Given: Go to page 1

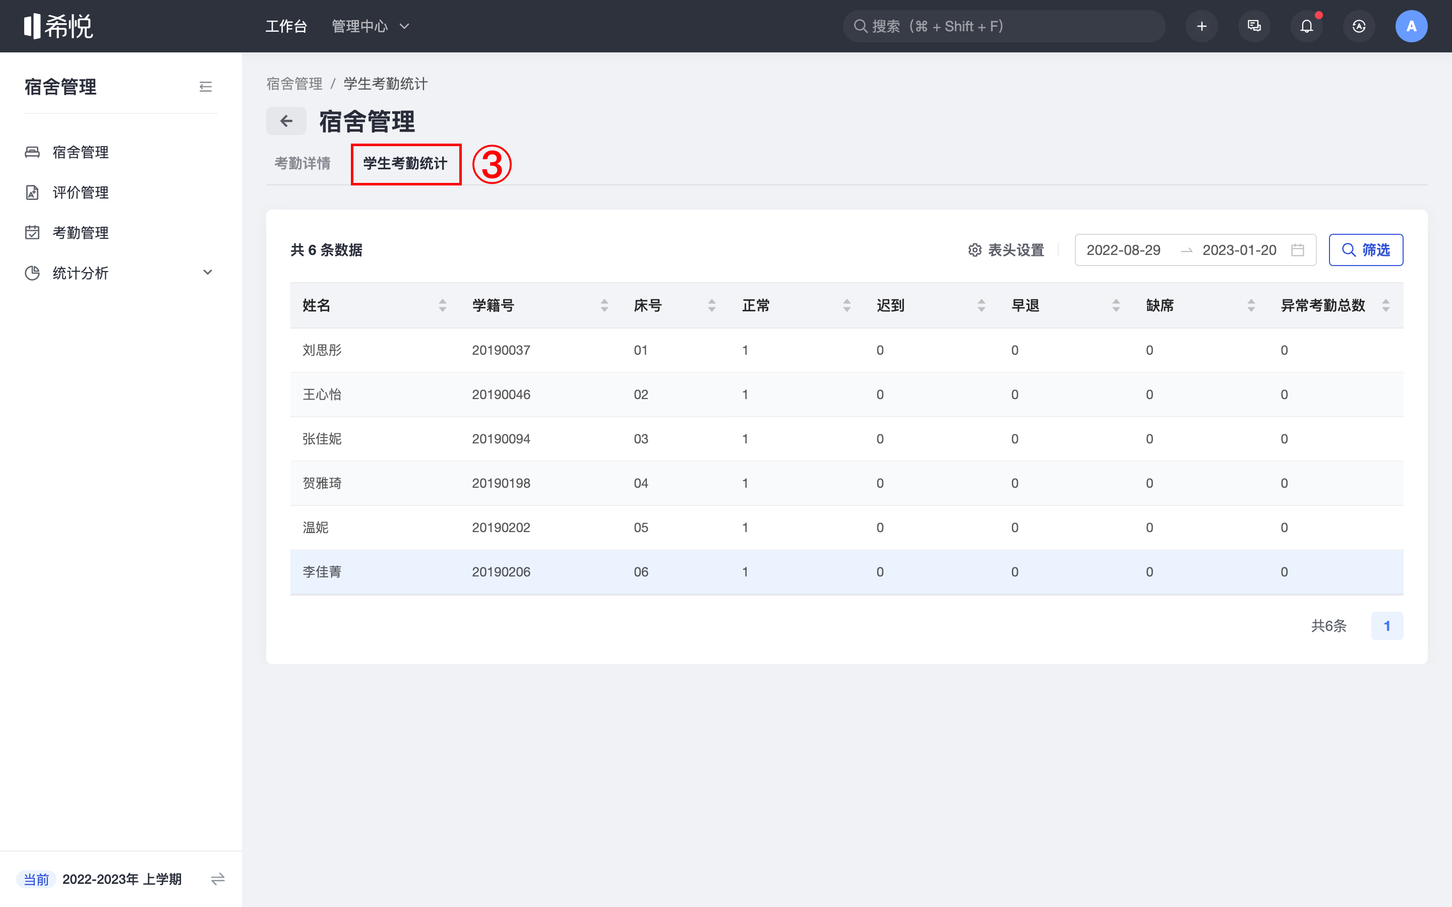Looking at the screenshot, I should coord(1386,626).
